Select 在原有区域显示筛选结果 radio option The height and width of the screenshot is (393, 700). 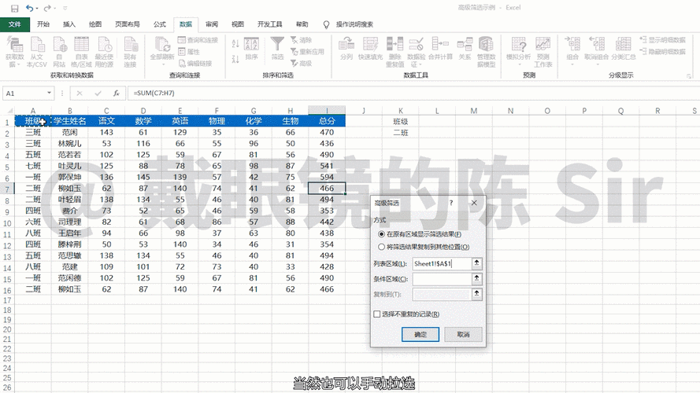[381, 234]
